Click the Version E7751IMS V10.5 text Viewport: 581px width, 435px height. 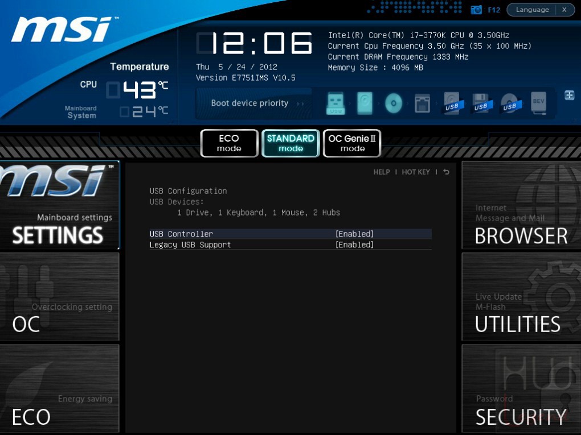pyautogui.click(x=246, y=78)
